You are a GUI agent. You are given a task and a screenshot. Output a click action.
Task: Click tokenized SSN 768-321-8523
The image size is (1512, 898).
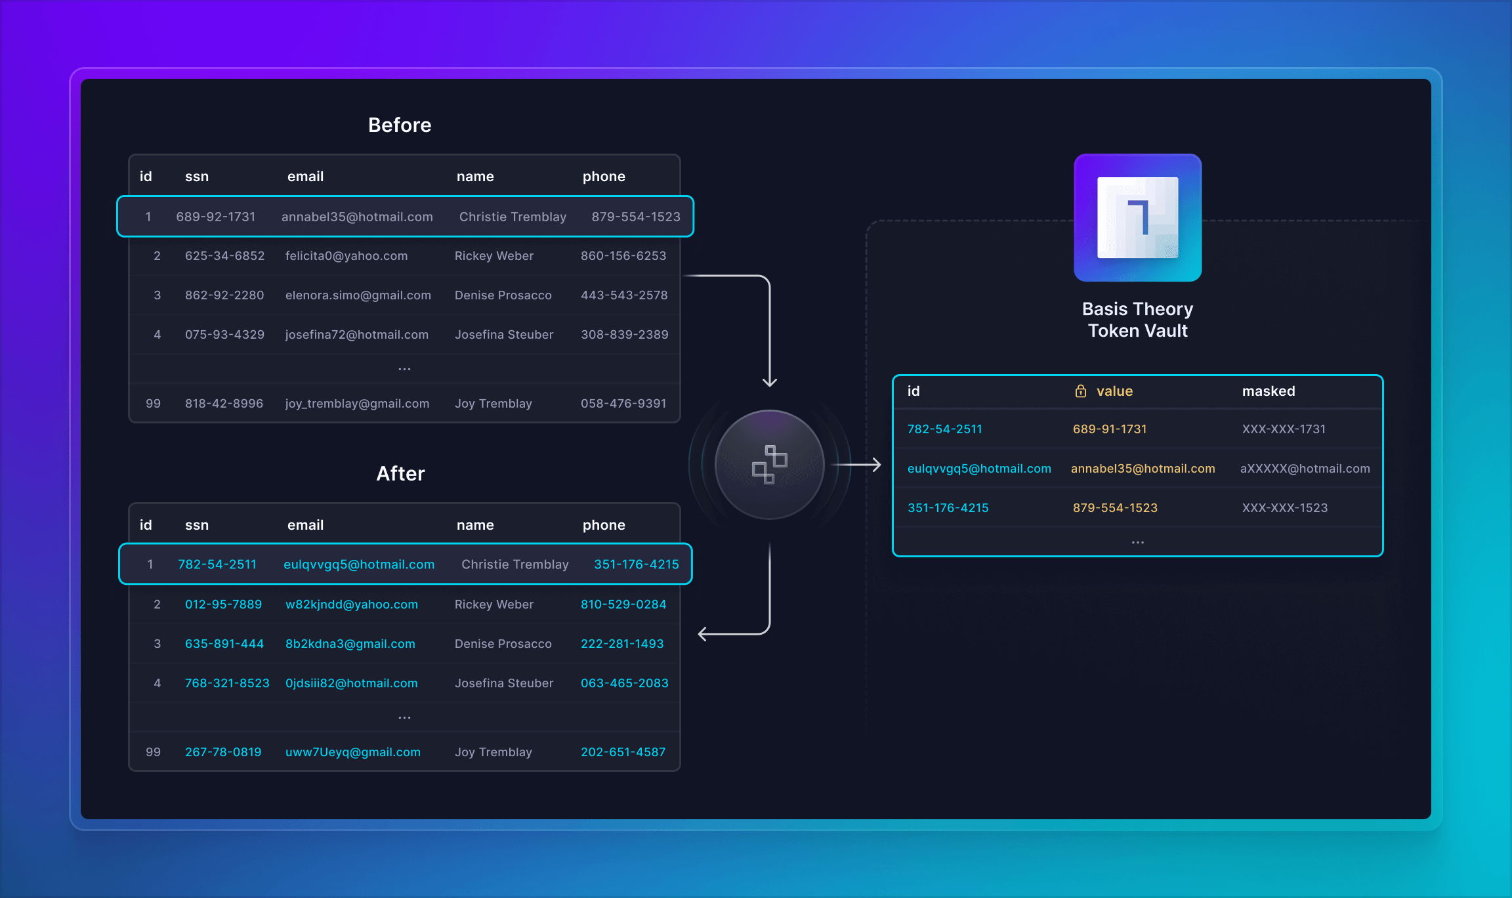(x=227, y=683)
